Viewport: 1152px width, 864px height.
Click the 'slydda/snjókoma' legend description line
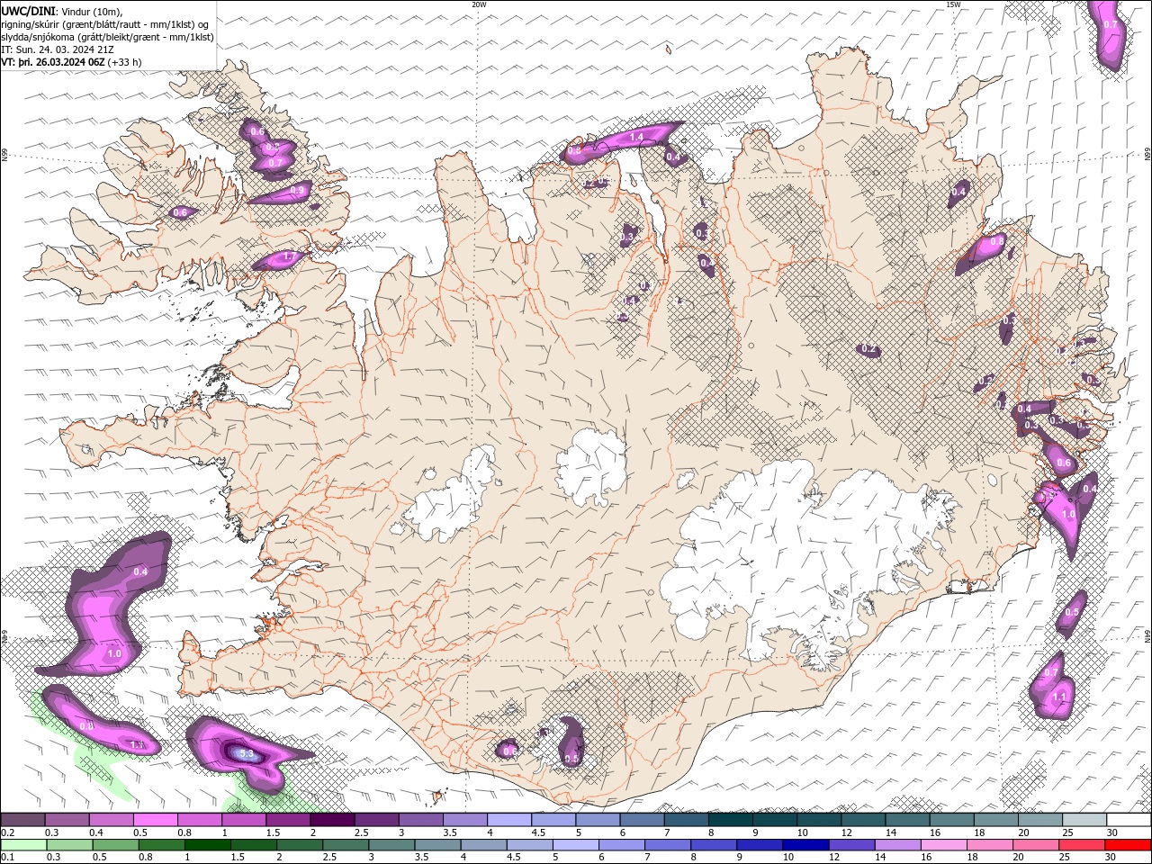[x=107, y=37]
